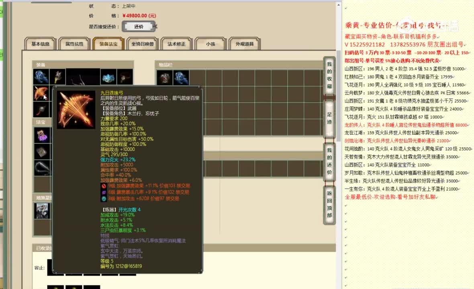Screen dimensions: 474x289
Task: Click the 一生有你: 克火队 listing line
Action: 402,189
